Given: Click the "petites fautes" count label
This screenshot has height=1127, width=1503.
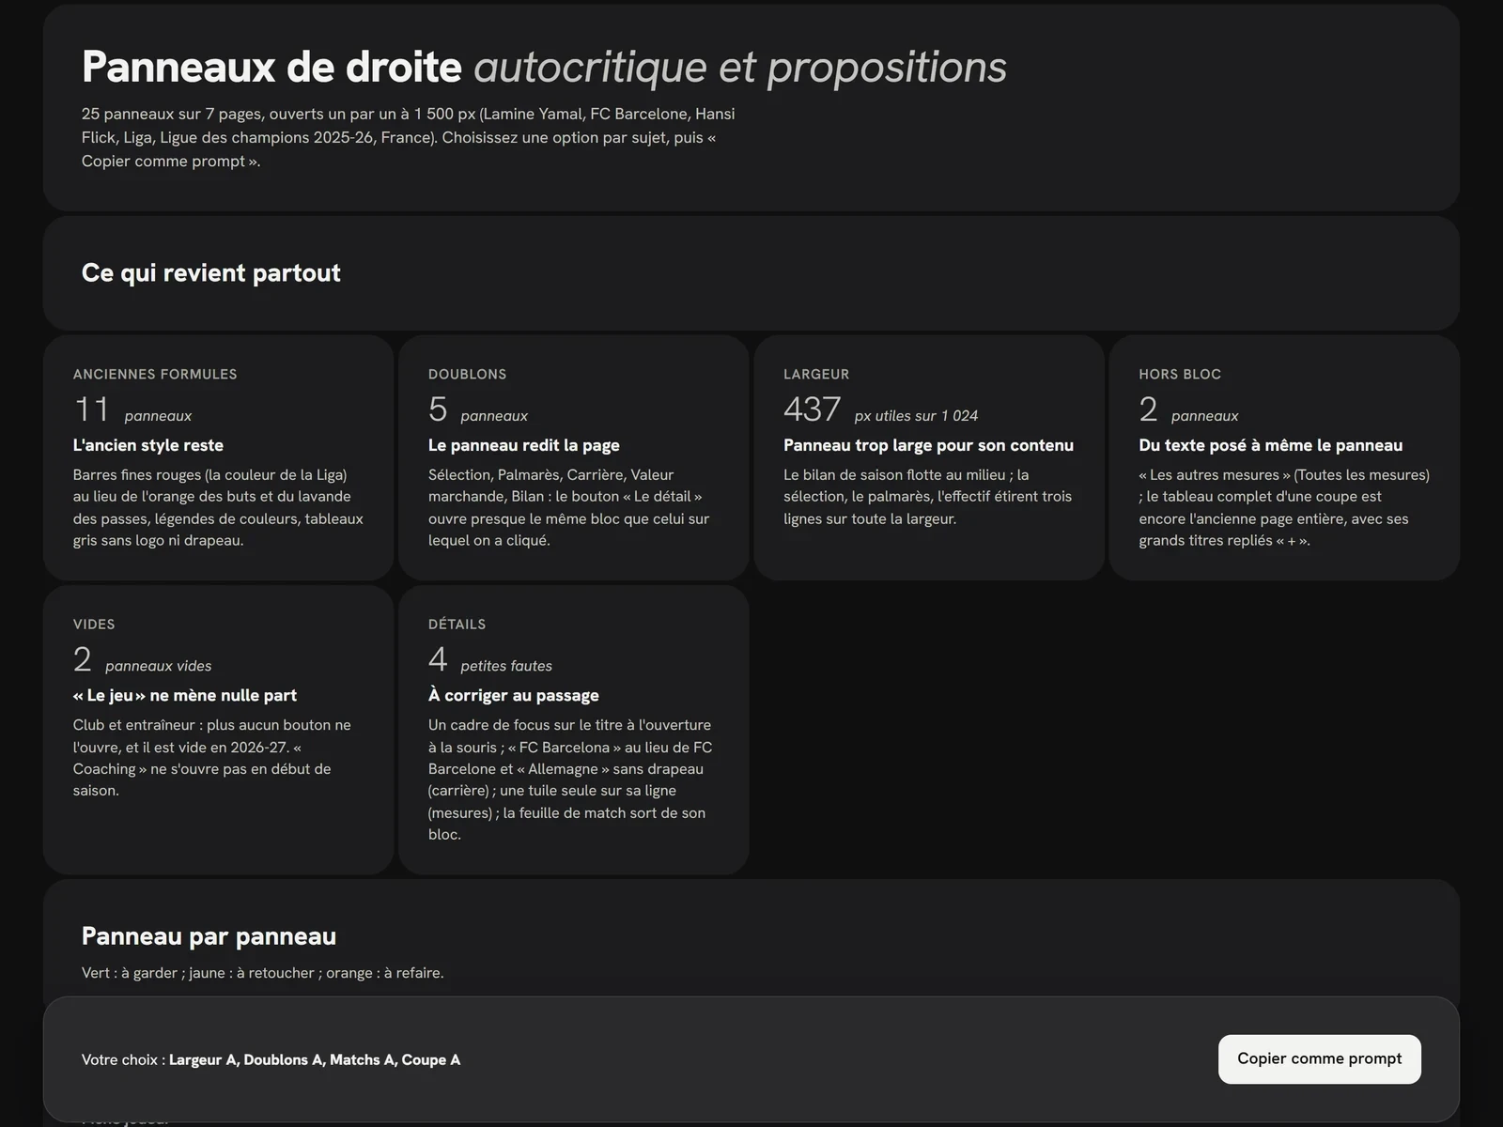Looking at the screenshot, I should pos(506,666).
